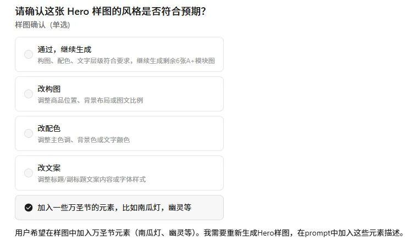Pick the 改配色 radio circle
The image size is (419, 246).
(x=29, y=133)
